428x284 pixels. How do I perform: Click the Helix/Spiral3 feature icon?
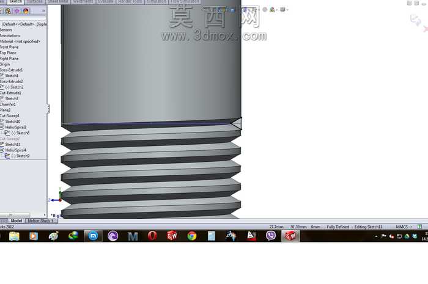[x=2, y=127]
